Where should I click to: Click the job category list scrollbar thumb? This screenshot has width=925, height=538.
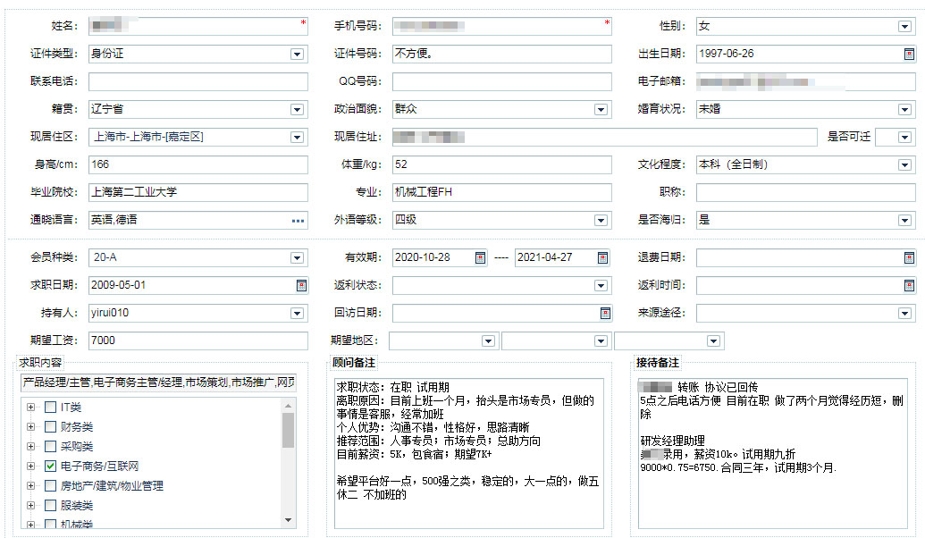(288, 430)
